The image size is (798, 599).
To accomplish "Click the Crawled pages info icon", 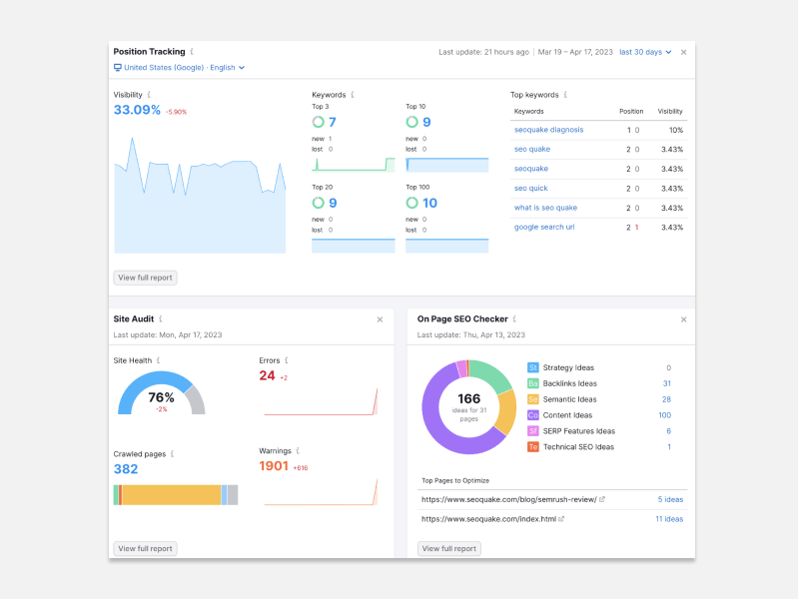I will (172, 454).
